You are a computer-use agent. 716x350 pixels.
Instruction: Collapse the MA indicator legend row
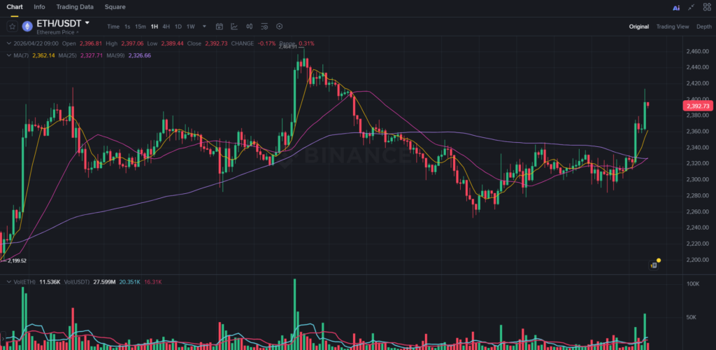tap(8, 55)
